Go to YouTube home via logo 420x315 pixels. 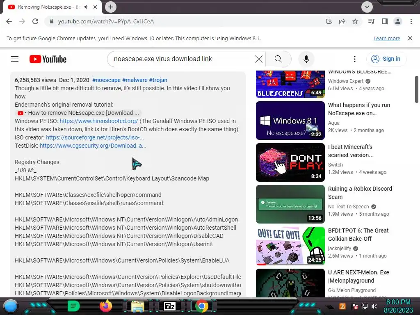(x=48, y=59)
